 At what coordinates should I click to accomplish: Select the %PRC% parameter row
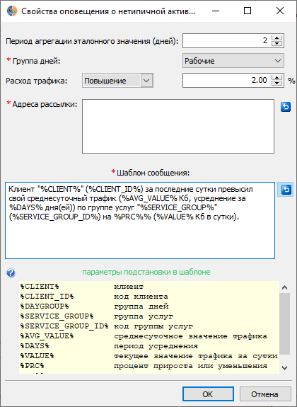coord(149,366)
